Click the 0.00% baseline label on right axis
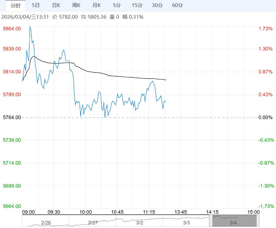 265,117
